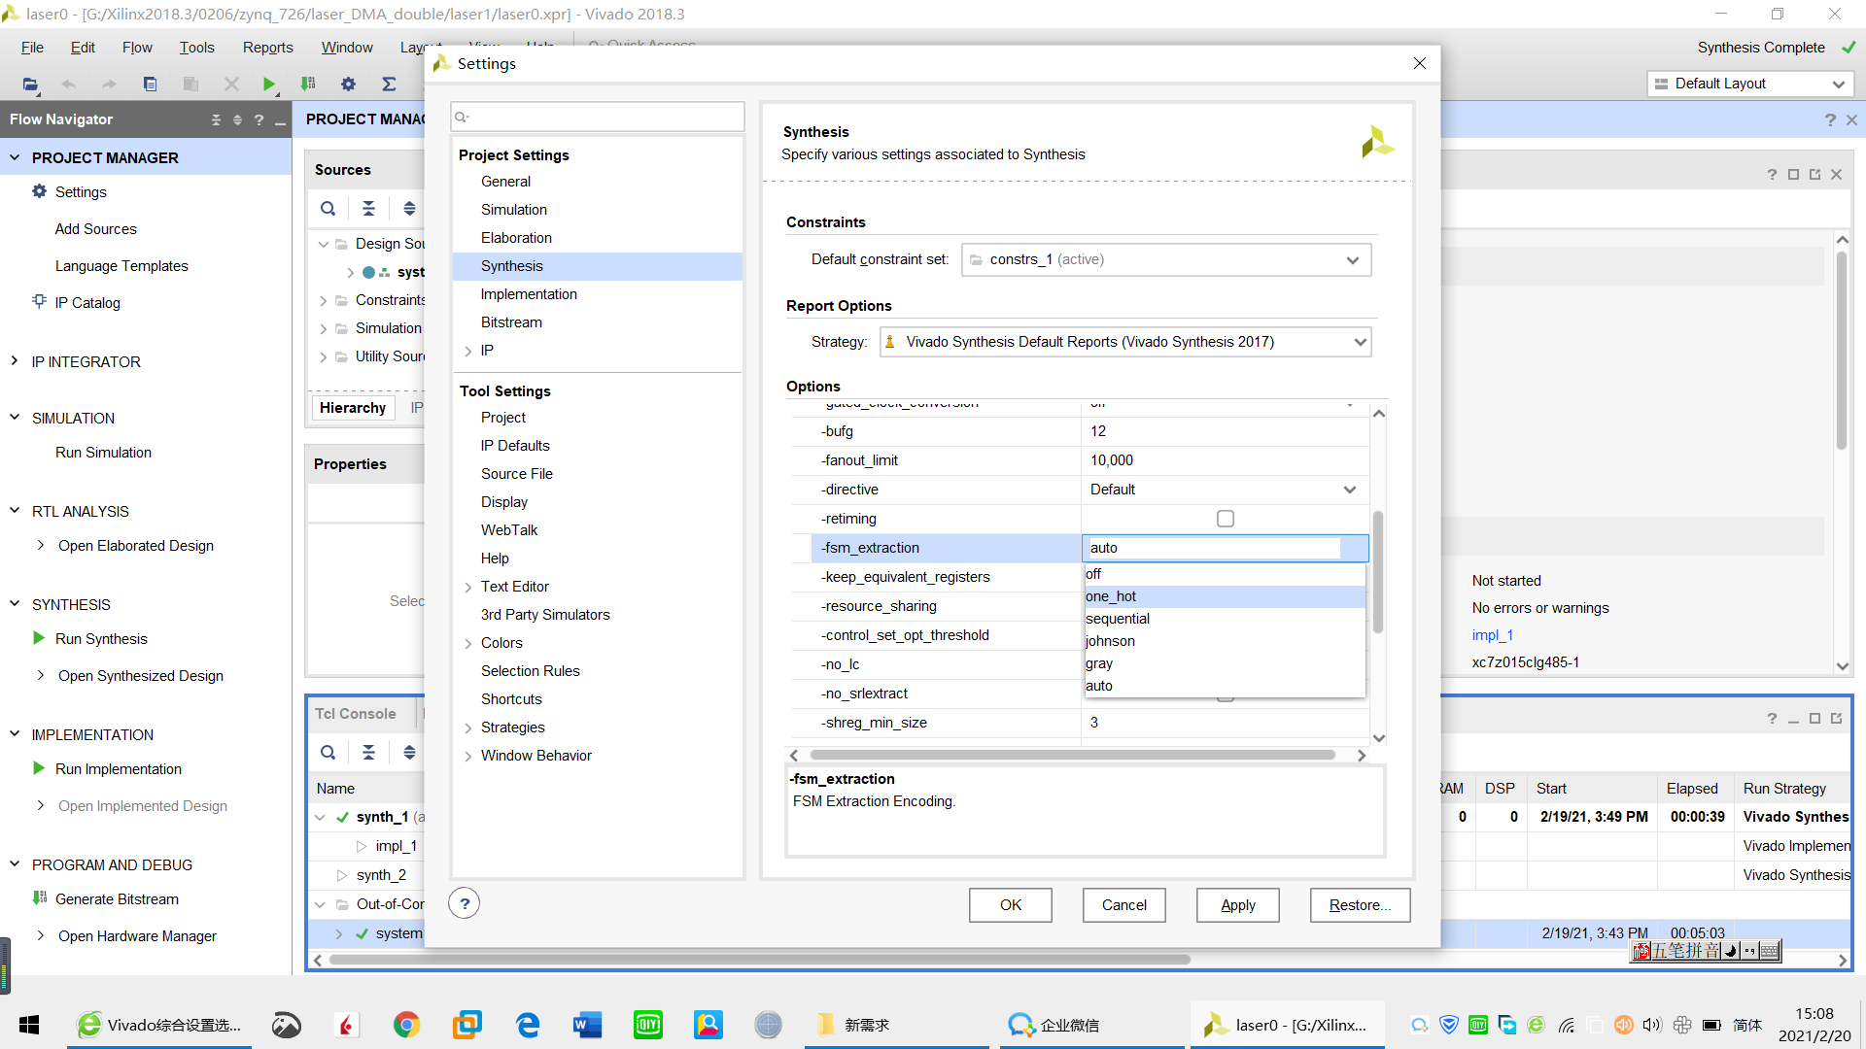Open Microsoft Edge from the taskbar

[x=527, y=1025]
